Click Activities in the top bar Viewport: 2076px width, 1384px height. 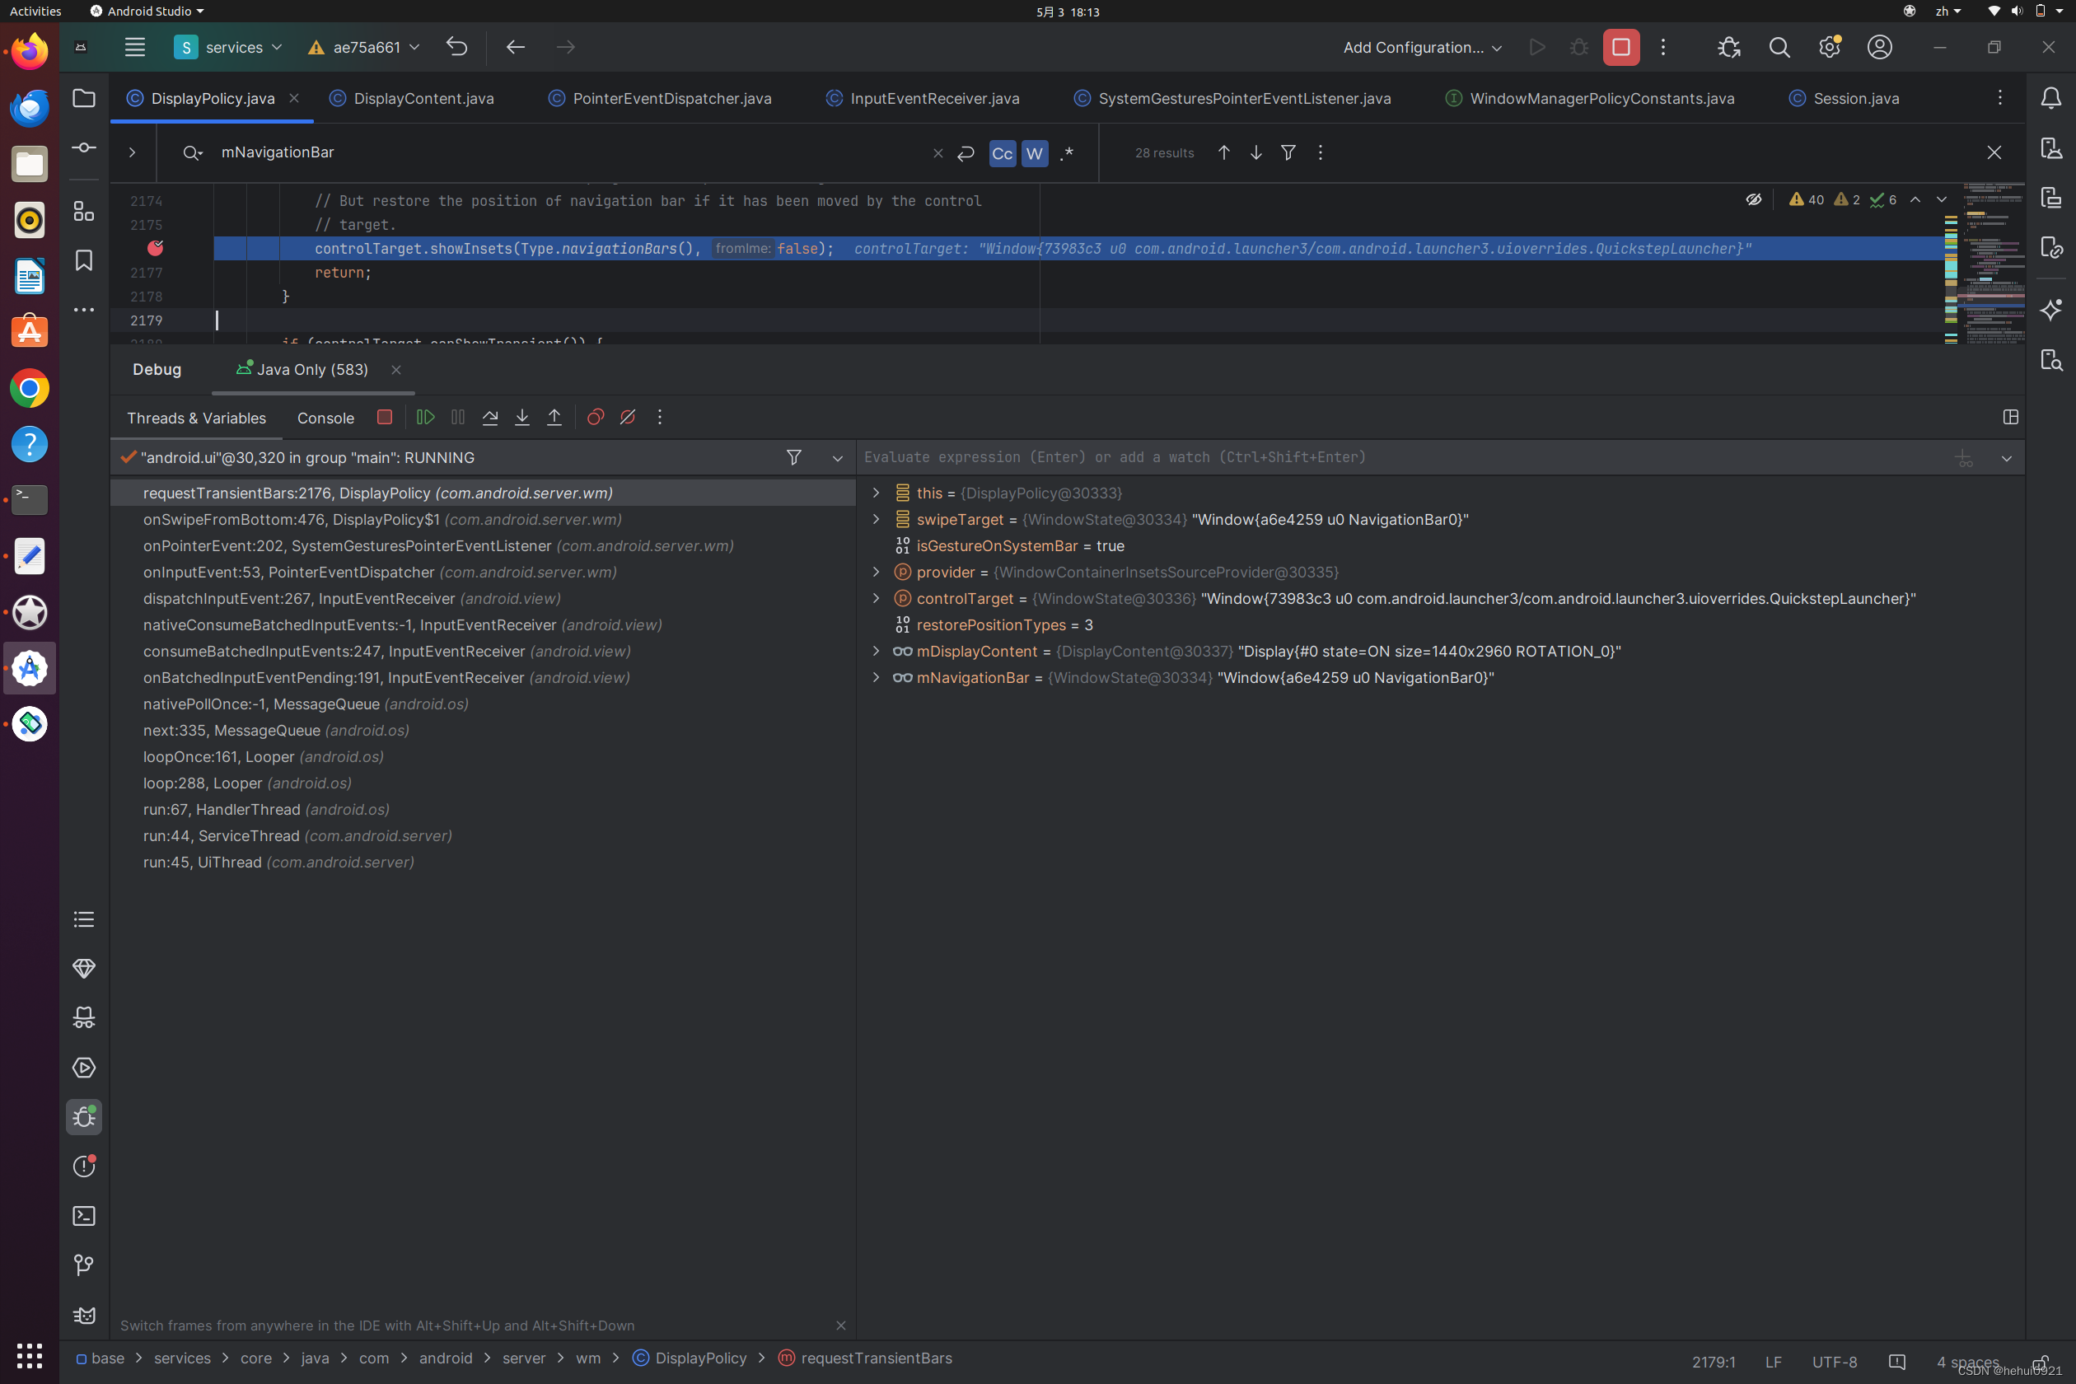[35, 12]
